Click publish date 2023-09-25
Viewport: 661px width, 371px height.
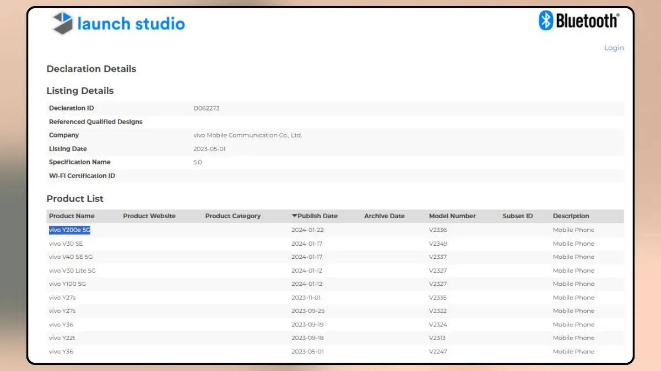click(x=307, y=311)
